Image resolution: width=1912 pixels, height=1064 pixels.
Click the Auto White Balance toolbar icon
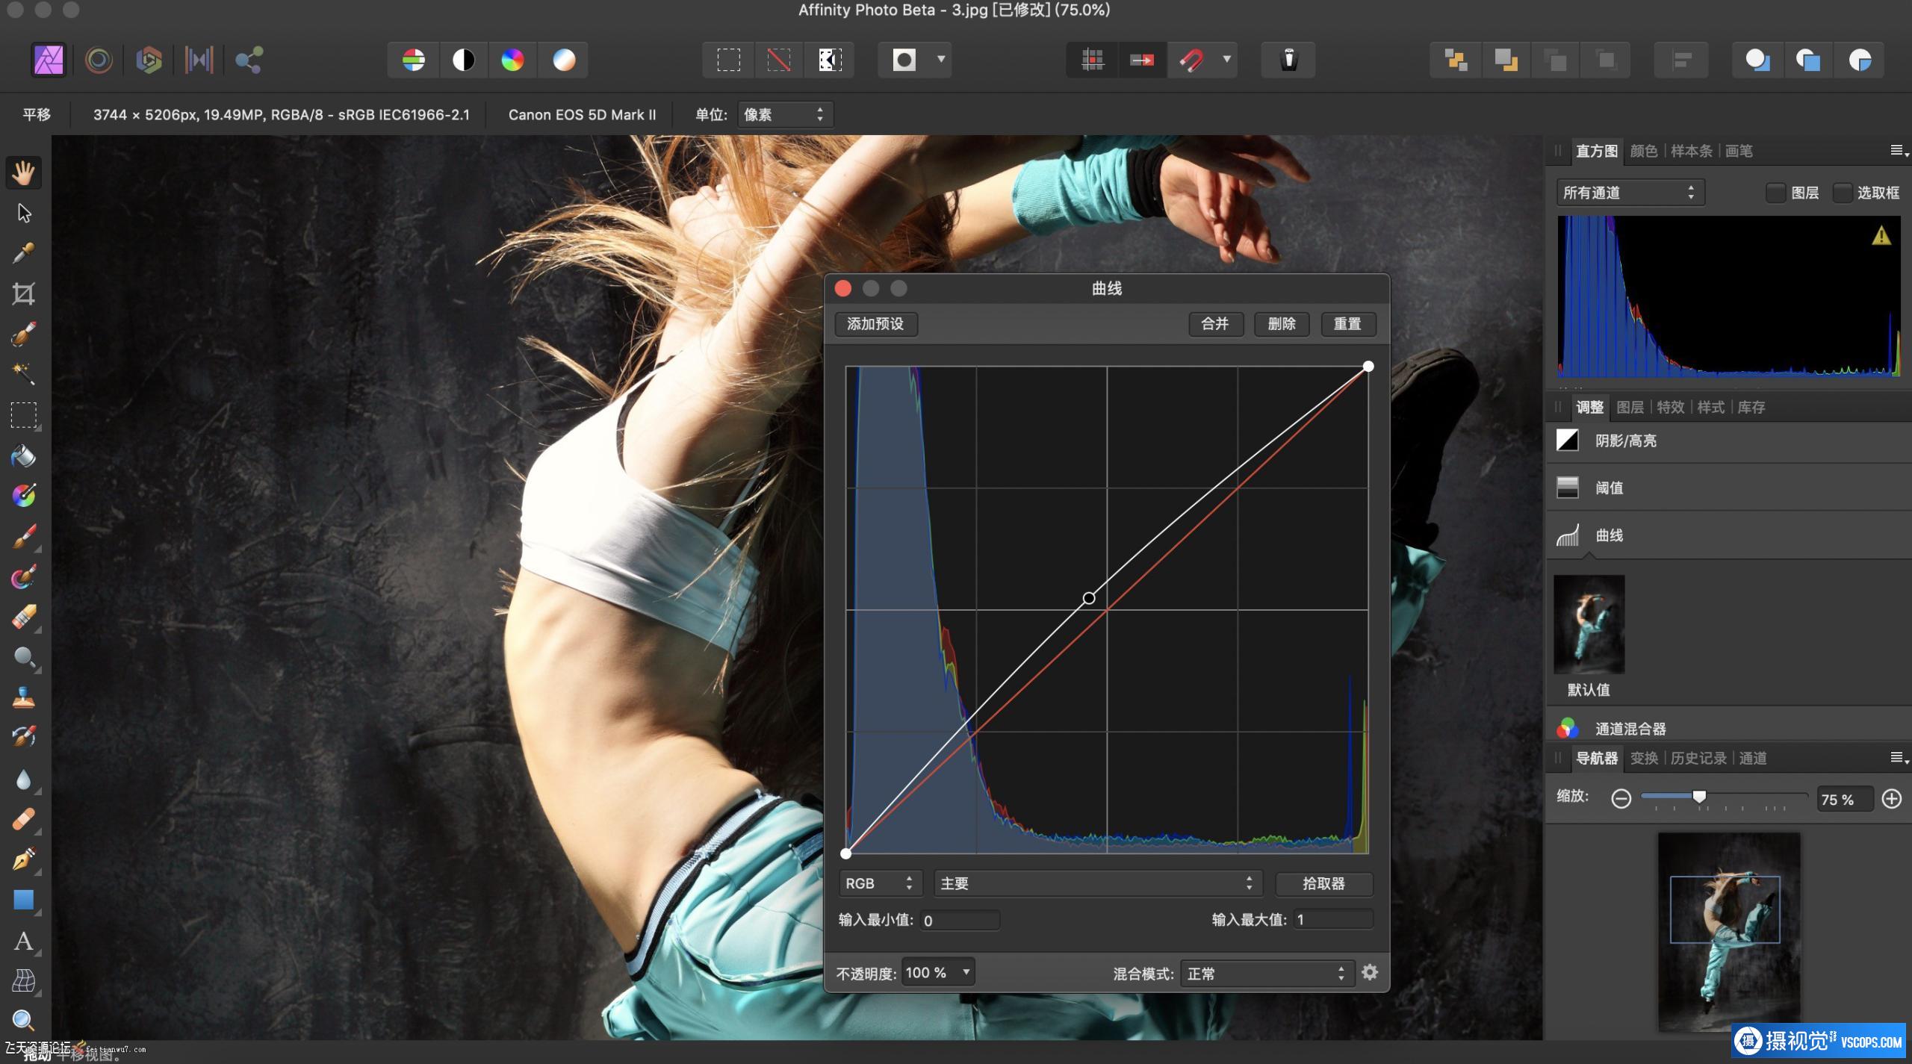(x=564, y=60)
